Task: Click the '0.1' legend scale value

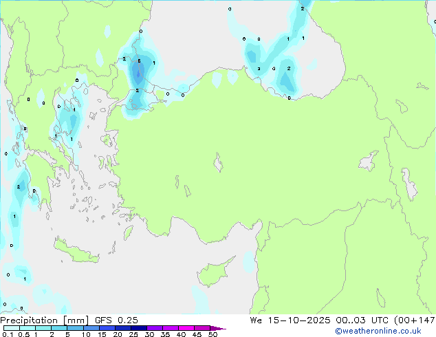Action: click(x=8, y=334)
